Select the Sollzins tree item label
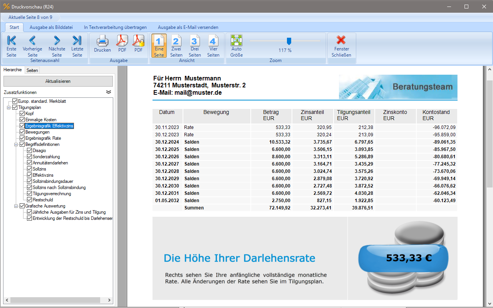 click(39, 169)
